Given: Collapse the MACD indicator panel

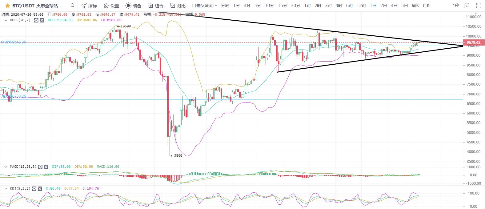Looking at the screenshot, I should tap(6, 167).
